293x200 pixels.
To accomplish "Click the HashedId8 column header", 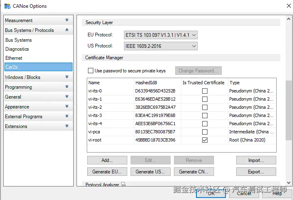I will point(157,83).
